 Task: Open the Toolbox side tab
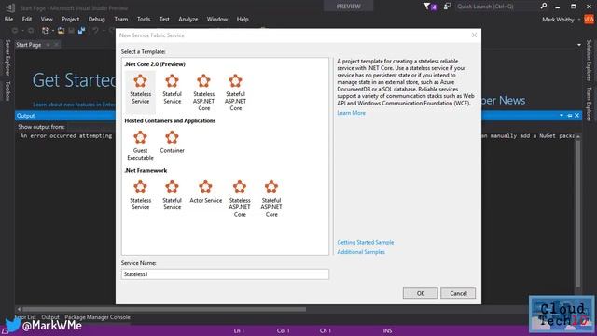(x=7, y=91)
